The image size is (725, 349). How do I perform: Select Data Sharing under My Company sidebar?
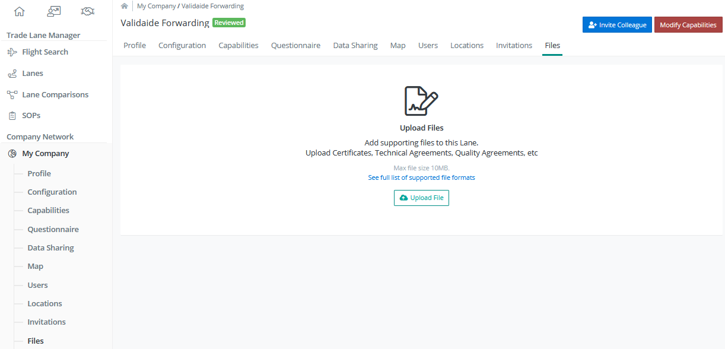(50, 248)
